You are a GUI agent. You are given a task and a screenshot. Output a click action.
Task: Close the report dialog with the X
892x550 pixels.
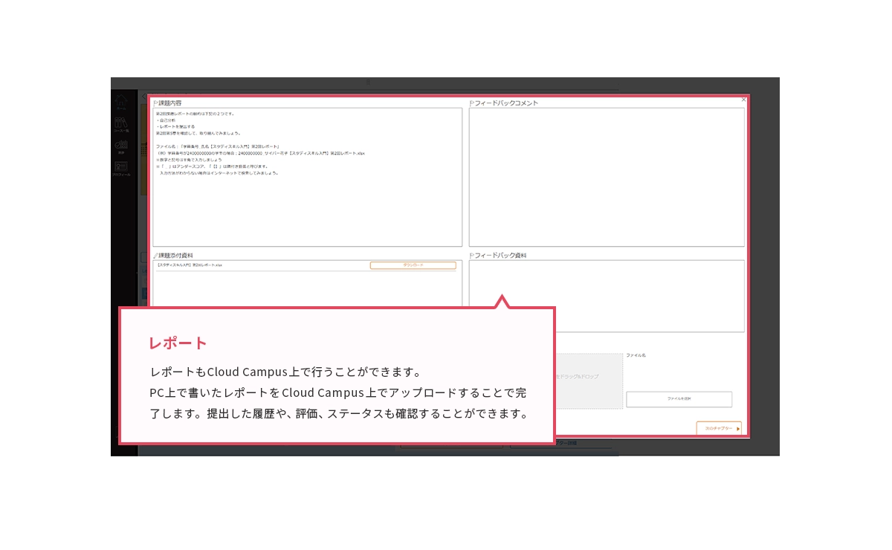(743, 100)
